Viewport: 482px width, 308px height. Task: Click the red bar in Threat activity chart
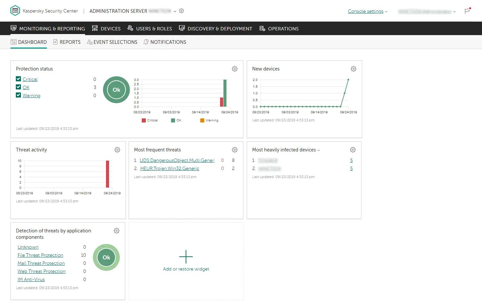pyautogui.click(x=108, y=174)
